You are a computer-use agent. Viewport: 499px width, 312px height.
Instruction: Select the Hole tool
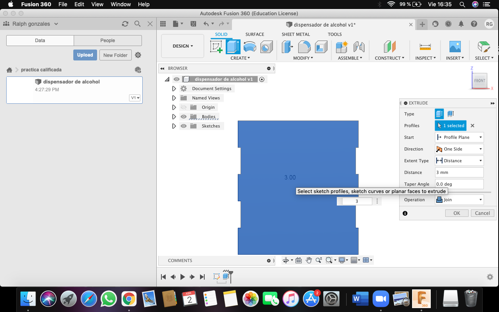point(266,47)
